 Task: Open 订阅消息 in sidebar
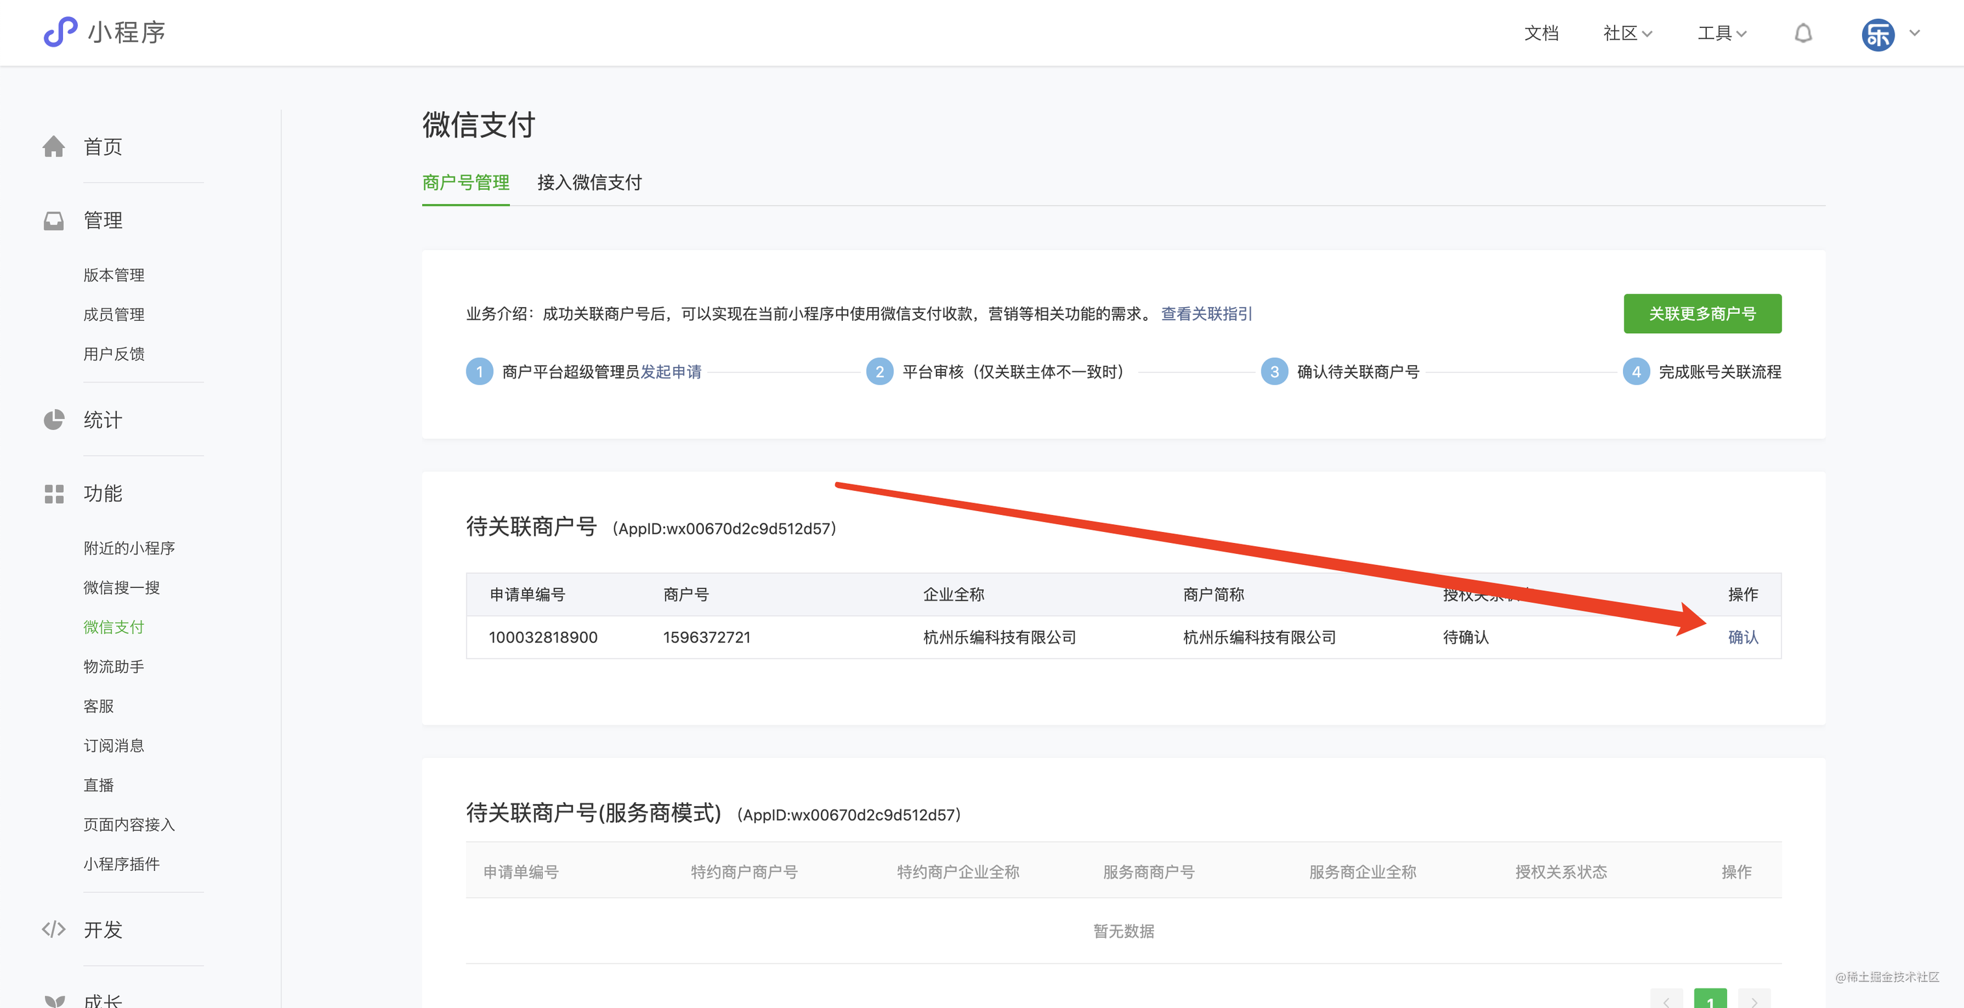(x=114, y=745)
